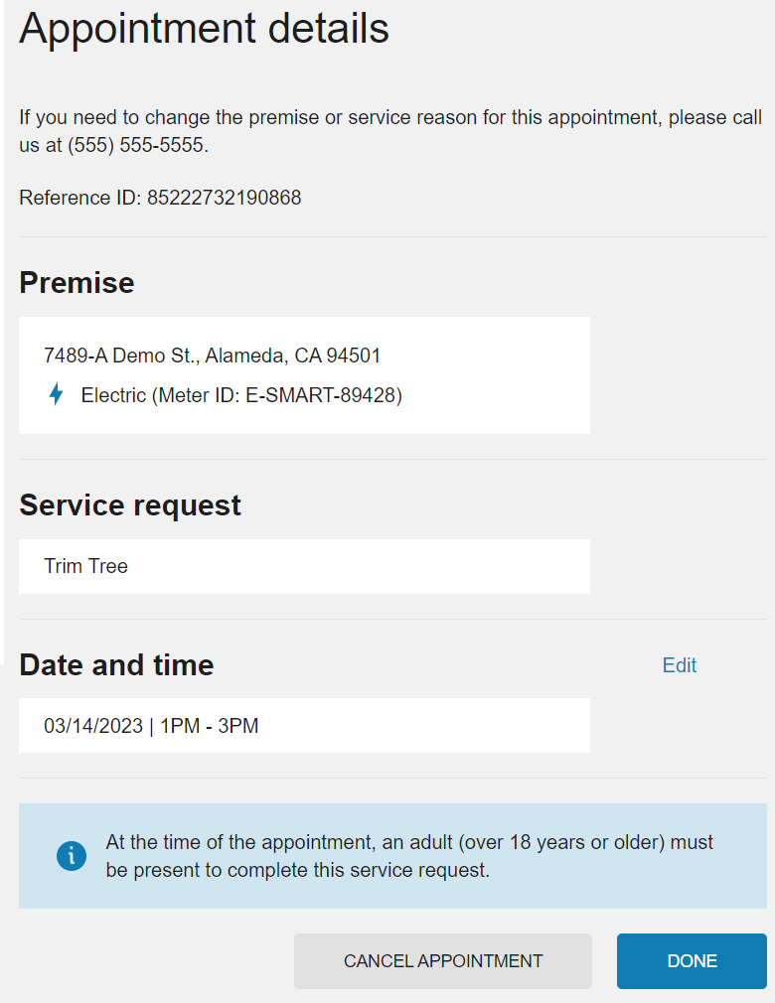The width and height of the screenshot is (775, 1003).
Task: Click the Date and time heading
Action: click(115, 665)
